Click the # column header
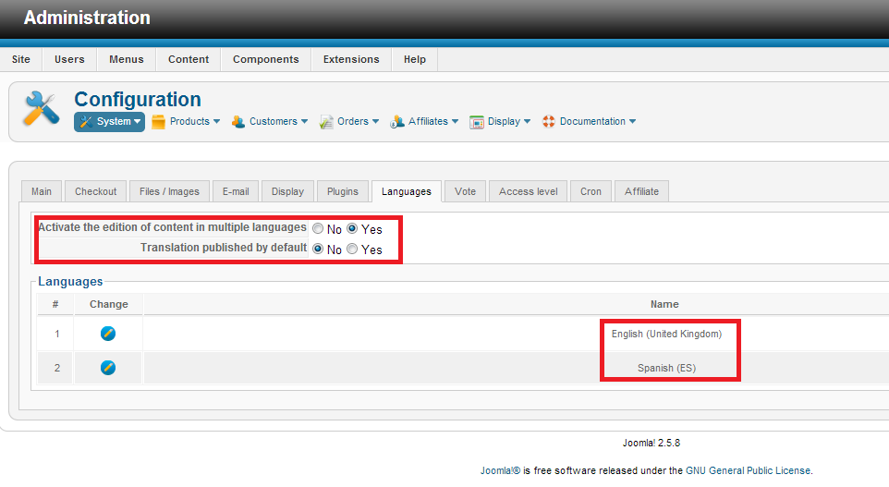The width and height of the screenshot is (889, 487). 55,304
